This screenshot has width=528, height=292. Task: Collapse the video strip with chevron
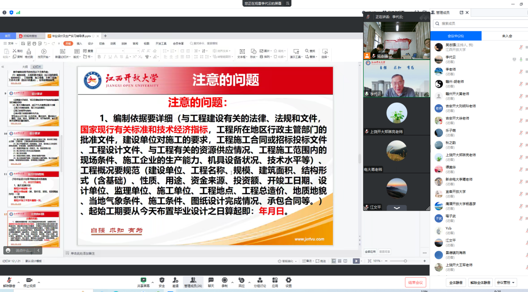click(396, 207)
